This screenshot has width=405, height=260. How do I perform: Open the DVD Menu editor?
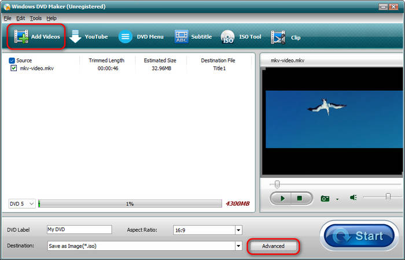click(141, 37)
